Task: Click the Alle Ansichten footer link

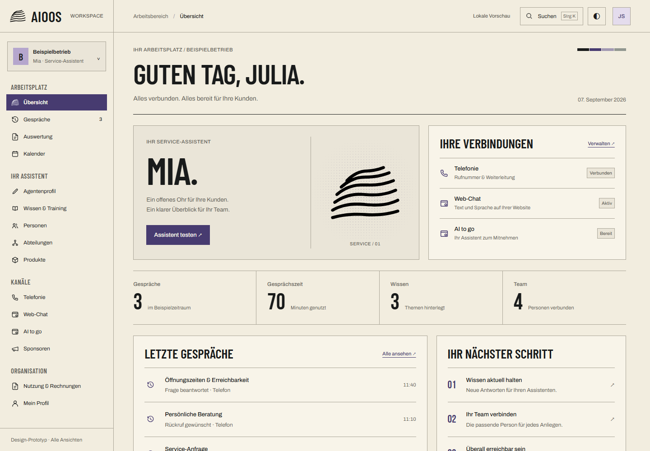Action: click(66, 440)
